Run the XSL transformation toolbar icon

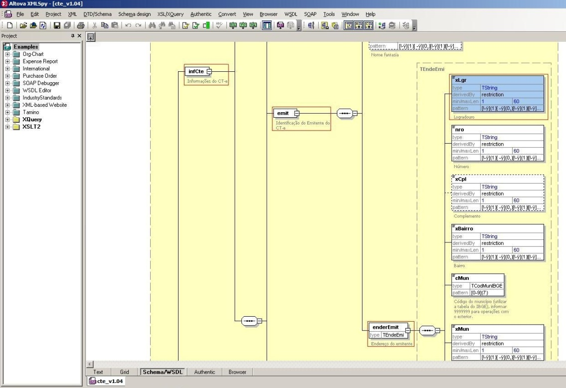click(x=234, y=24)
